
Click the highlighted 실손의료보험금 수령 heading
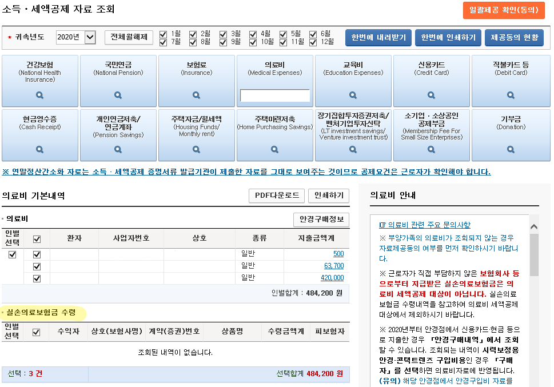(41, 313)
